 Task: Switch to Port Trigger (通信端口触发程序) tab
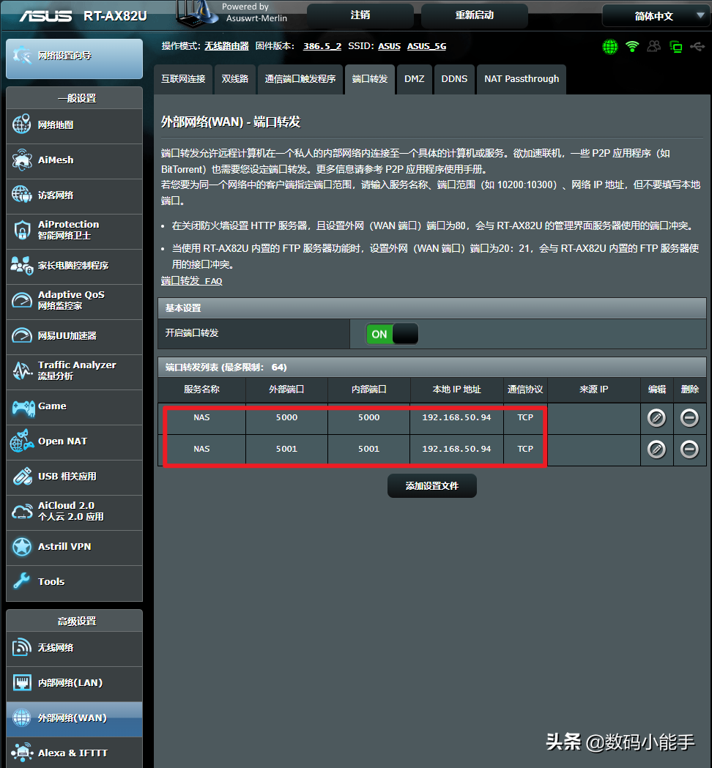[x=300, y=79]
